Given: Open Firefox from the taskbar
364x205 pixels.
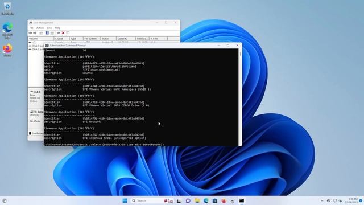Looking at the screenshot, I should click(x=224, y=200).
